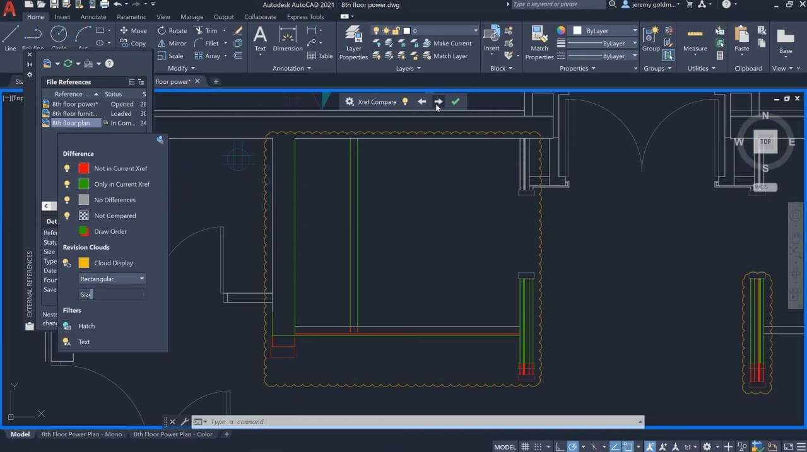Toggle visibility of No Differences objects
The image size is (807, 452).
67,200
